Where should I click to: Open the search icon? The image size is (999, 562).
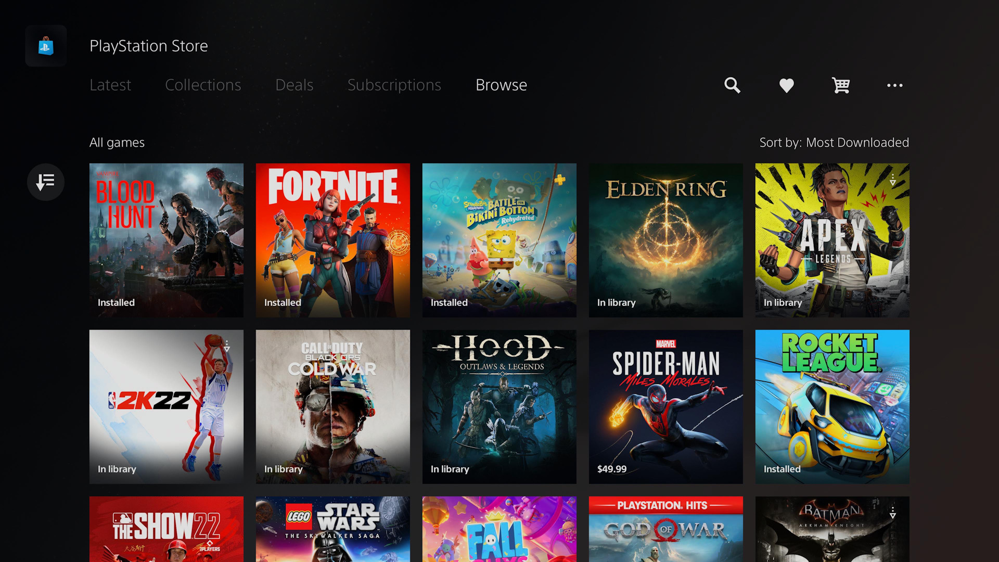coord(732,85)
